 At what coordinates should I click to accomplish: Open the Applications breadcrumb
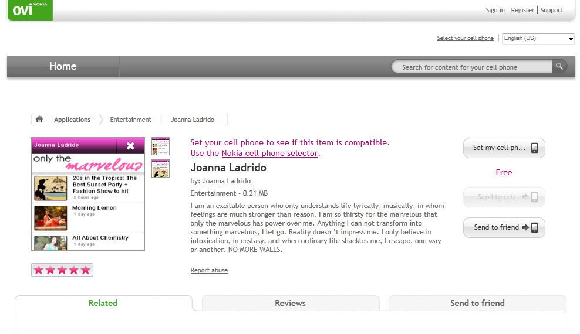[72, 120]
